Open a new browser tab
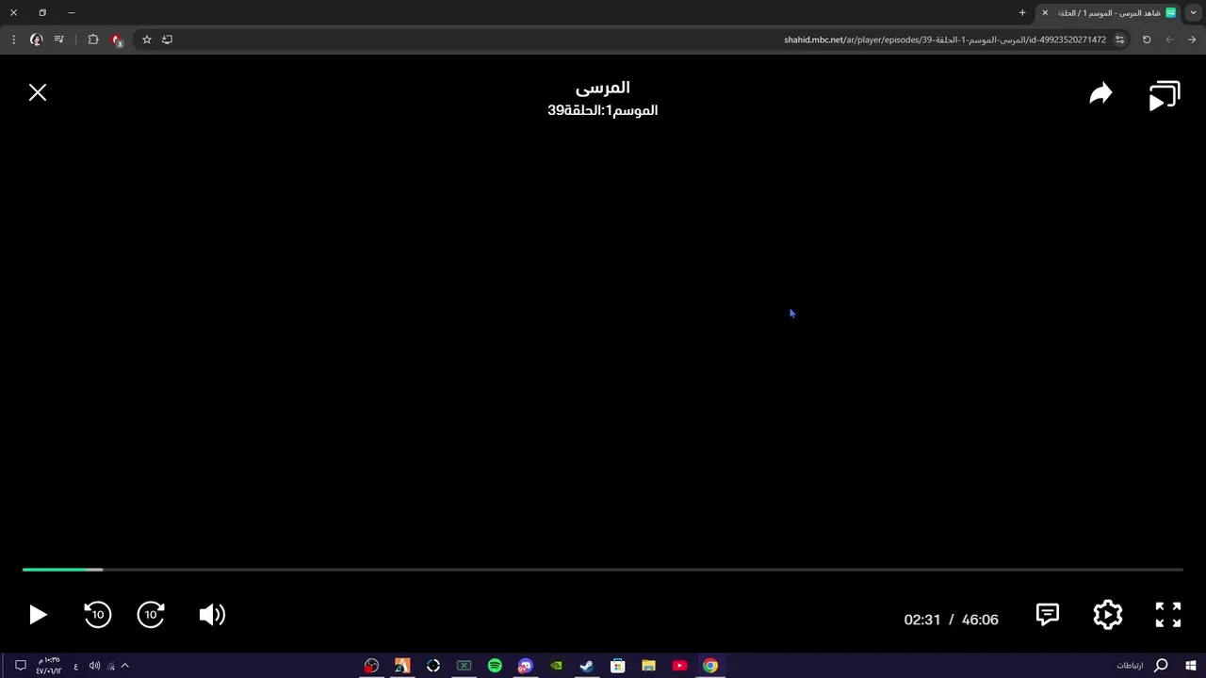This screenshot has width=1206, height=678. click(x=1022, y=13)
